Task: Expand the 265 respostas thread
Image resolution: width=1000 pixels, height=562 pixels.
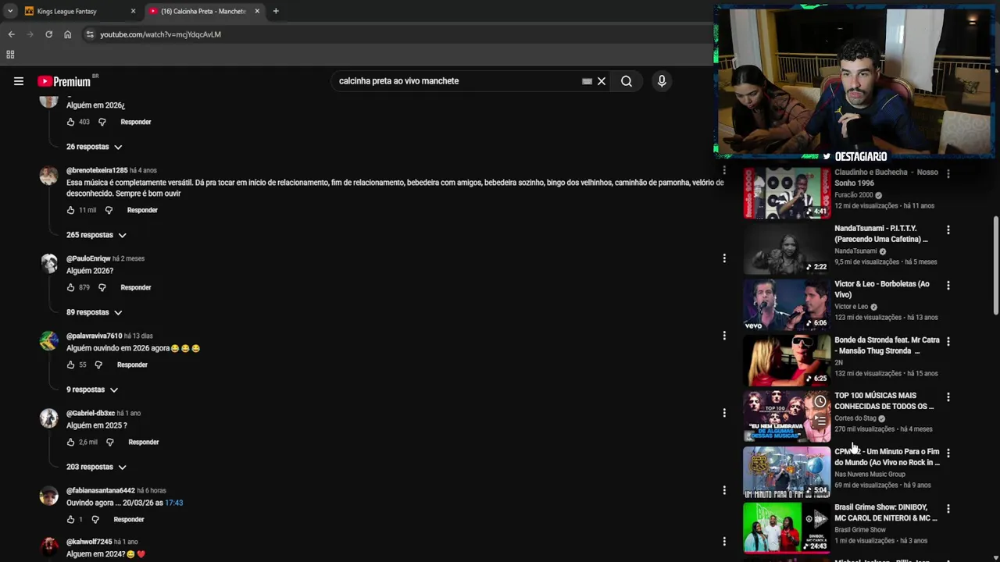Action: click(x=96, y=235)
